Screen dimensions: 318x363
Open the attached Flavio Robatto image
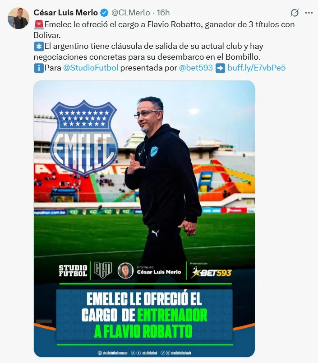click(x=144, y=218)
